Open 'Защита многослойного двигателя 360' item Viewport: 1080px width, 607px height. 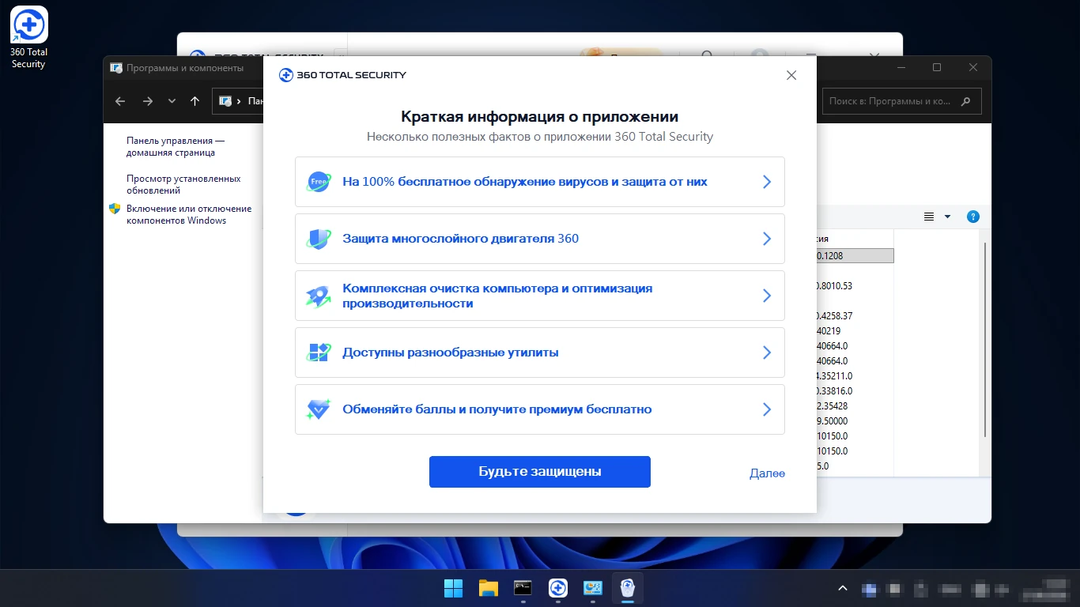540,239
